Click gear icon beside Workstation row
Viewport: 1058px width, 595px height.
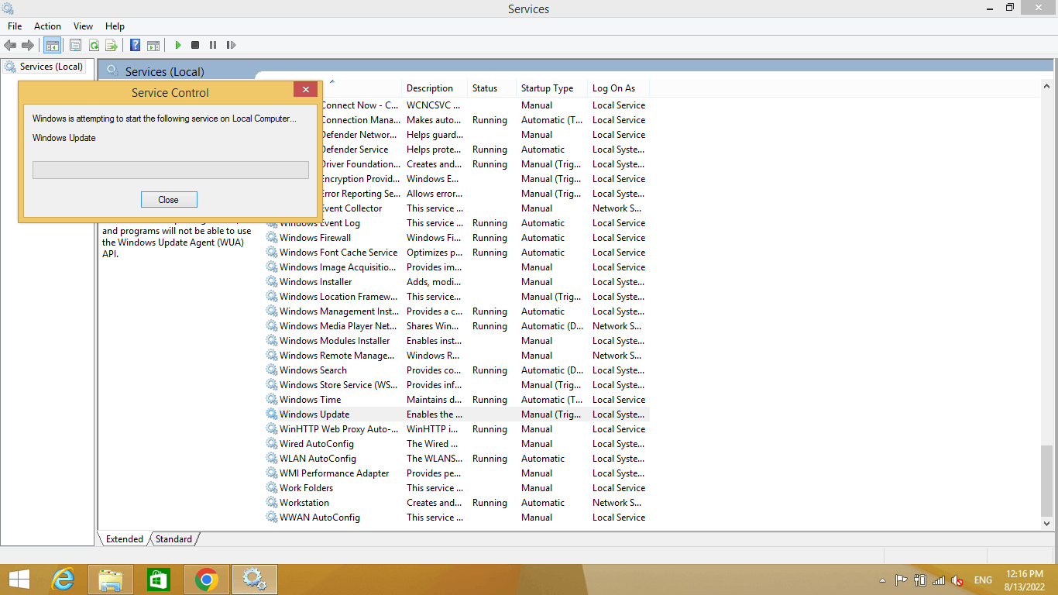pyautogui.click(x=272, y=503)
